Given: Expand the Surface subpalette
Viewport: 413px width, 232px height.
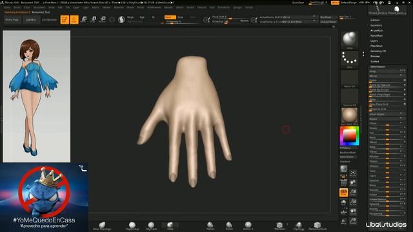Looking at the screenshot, I should 374,61.
